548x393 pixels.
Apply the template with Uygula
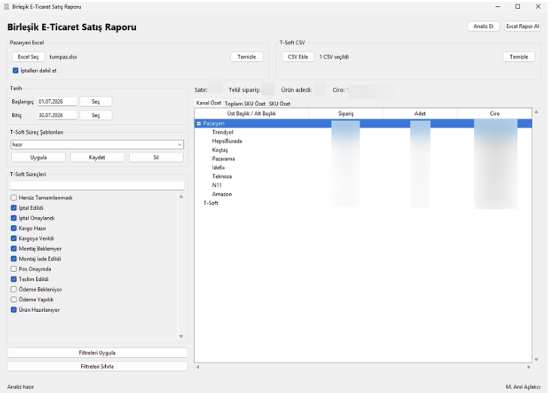[38, 158]
